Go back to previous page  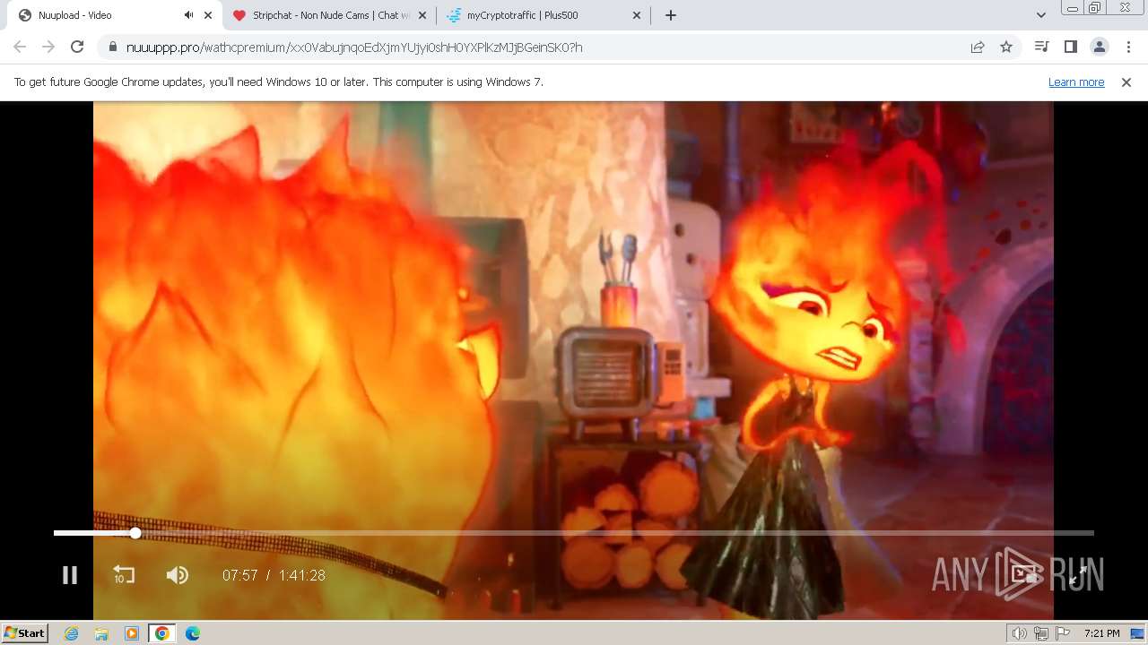(20, 47)
